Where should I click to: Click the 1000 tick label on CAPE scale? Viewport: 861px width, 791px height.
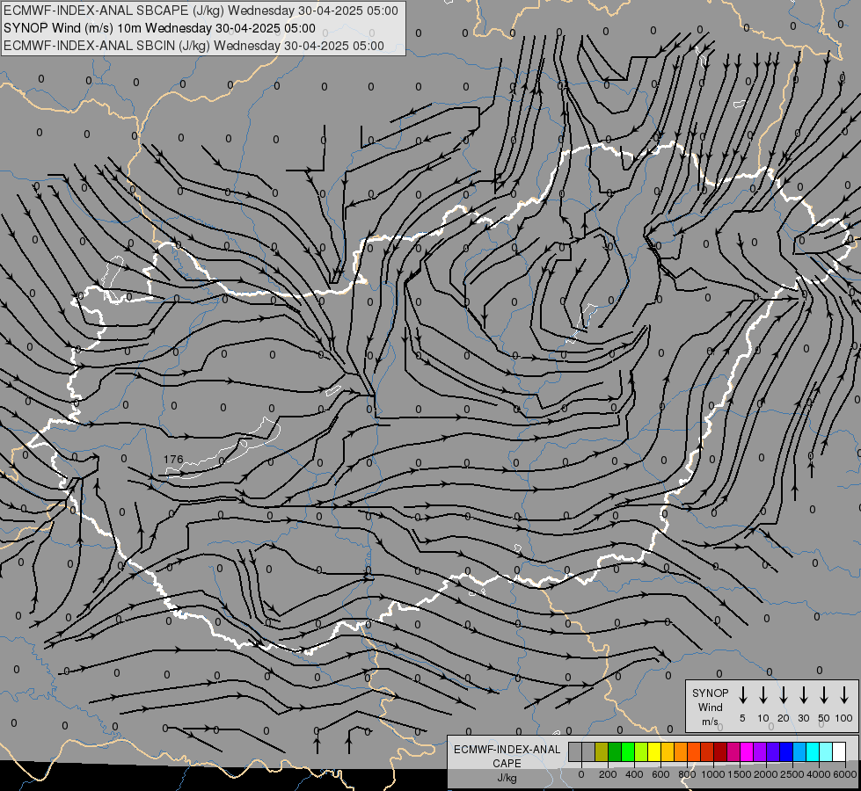713,774
